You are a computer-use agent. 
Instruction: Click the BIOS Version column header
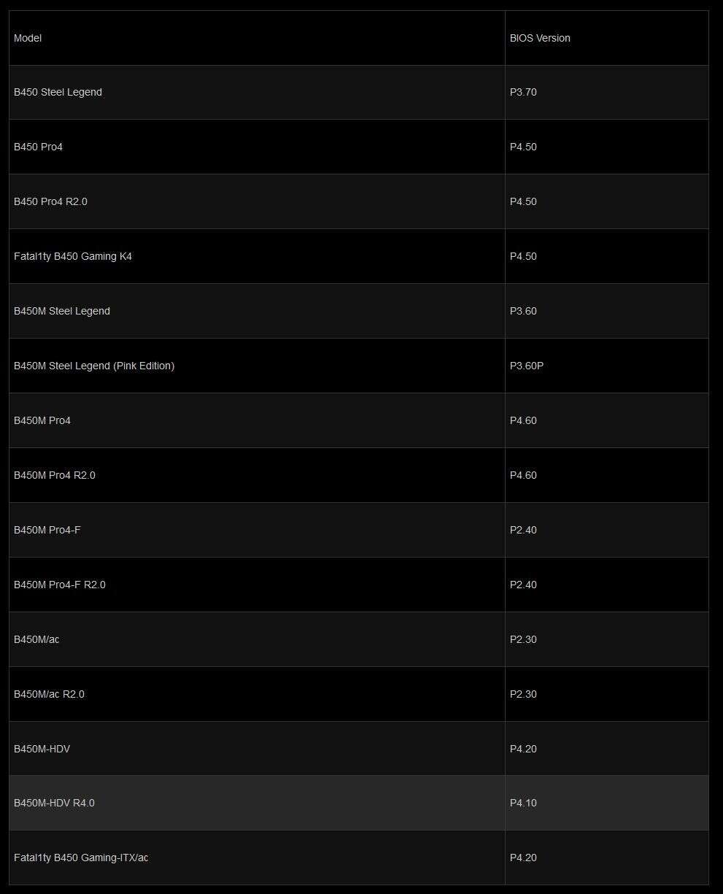540,38
